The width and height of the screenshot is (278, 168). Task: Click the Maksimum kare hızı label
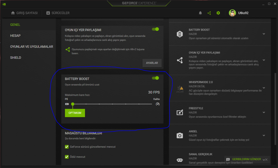pos(78,95)
